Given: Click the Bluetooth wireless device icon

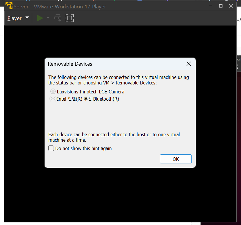Looking at the screenshot, I should [53, 99].
